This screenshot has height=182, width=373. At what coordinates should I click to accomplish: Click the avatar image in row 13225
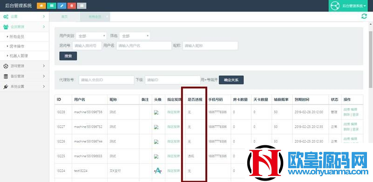tap(156, 156)
